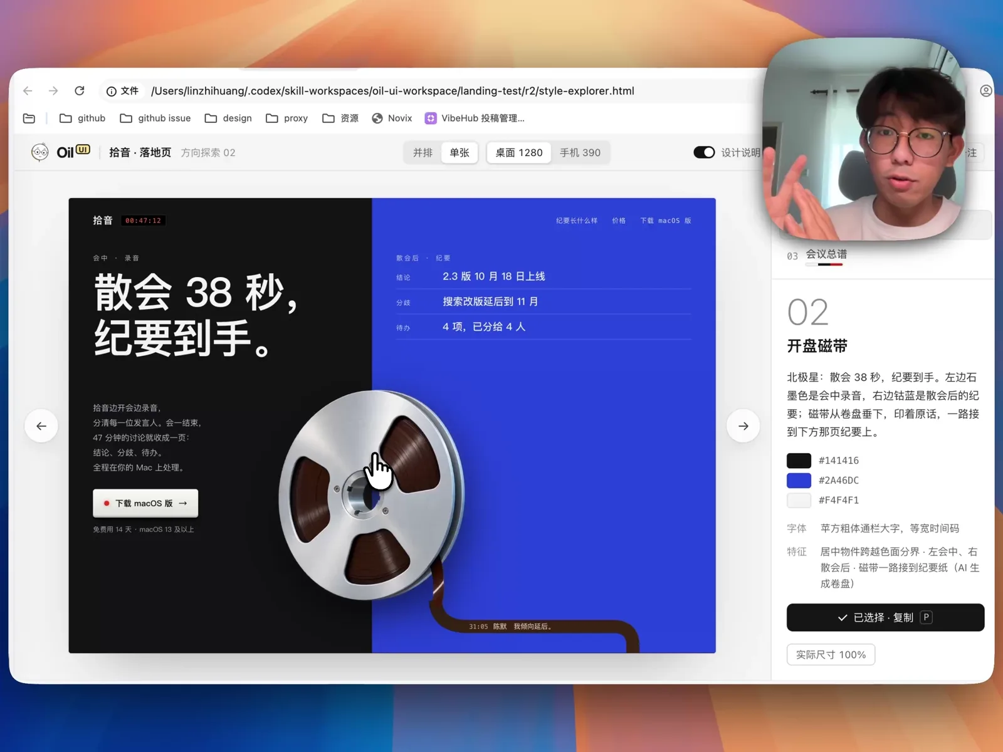Switch to 单张 view
The height and width of the screenshot is (752, 1003).
[459, 152]
